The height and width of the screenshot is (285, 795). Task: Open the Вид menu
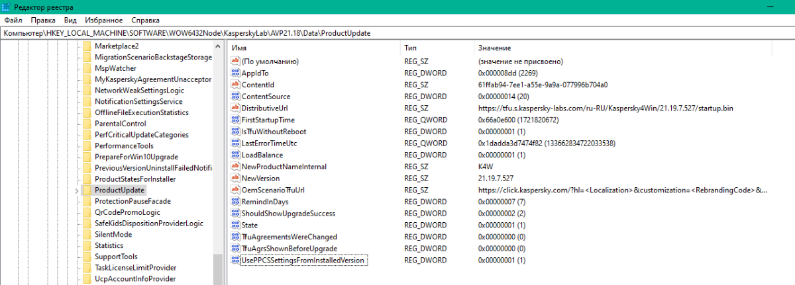coord(71,20)
